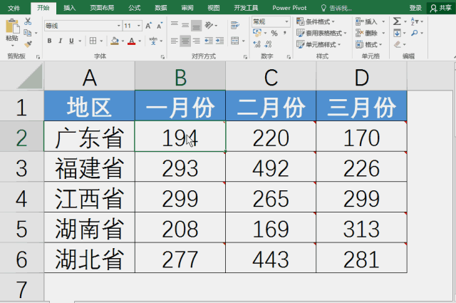This screenshot has width=456, height=303.
Task: Click the Clear eraser icon
Action: (x=398, y=44)
